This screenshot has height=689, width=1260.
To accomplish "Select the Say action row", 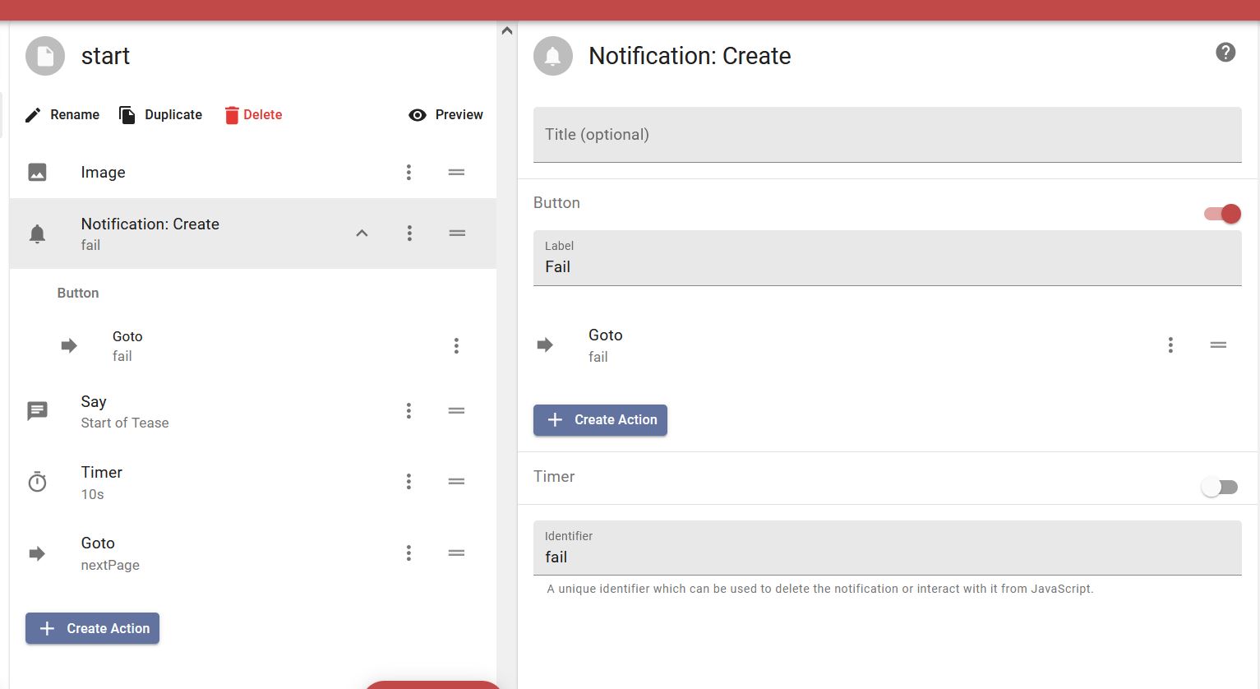I will point(253,411).
